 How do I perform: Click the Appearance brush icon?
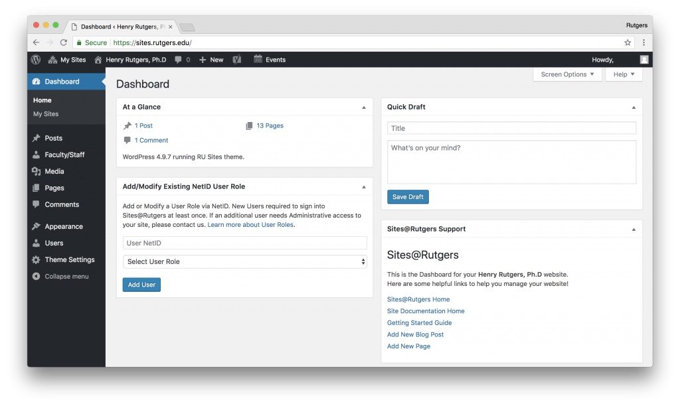tap(35, 226)
